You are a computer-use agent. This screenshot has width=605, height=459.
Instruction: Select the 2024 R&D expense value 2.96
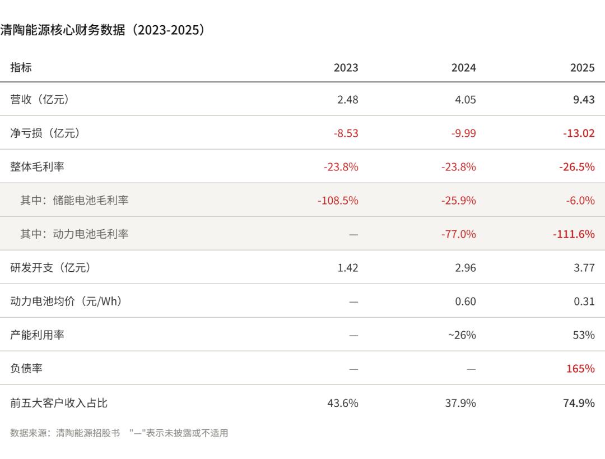(466, 268)
